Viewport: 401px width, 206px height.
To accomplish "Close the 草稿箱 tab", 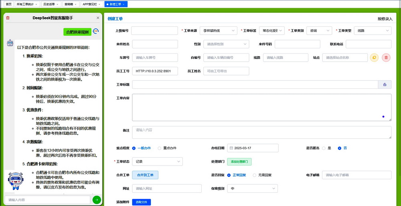I will click(x=75, y=4).
